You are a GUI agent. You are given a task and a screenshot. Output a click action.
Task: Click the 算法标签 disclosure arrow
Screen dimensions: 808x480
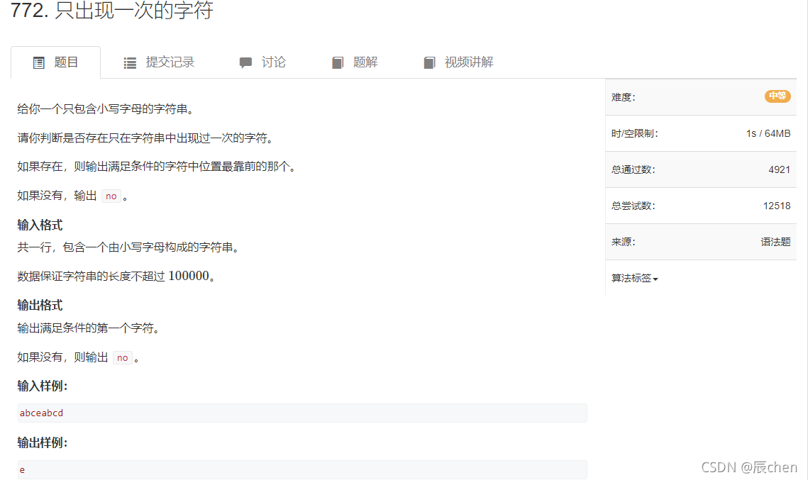(x=657, y=278)
